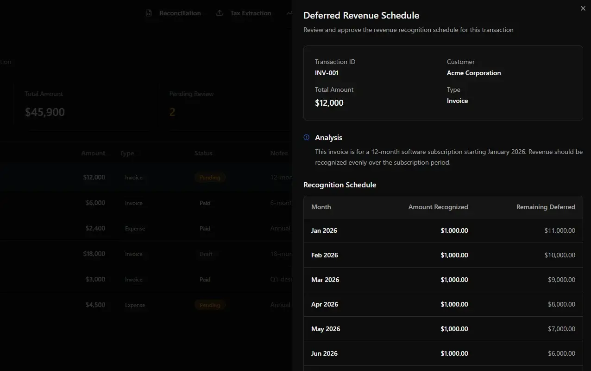
Task: Click the Status column header
Action: click(203, 153)
